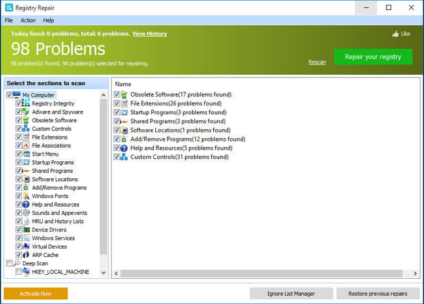424x304 pixels.
Task: Click the Obsolete Software bin icon in sidebar
Action: point(26,120)
